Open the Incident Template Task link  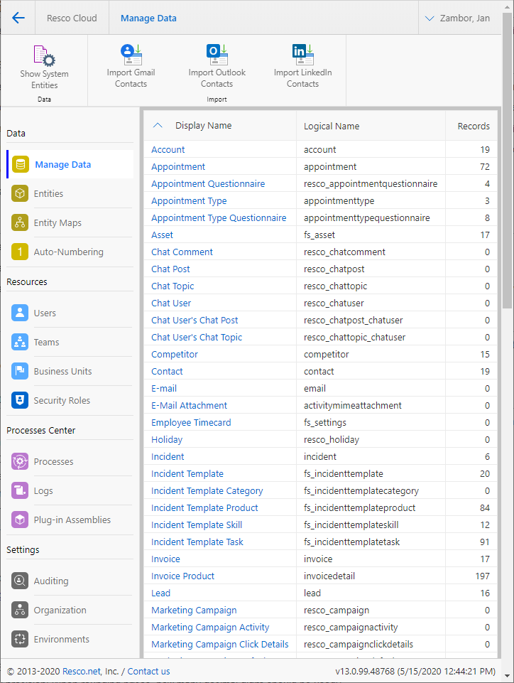[197, 542]
